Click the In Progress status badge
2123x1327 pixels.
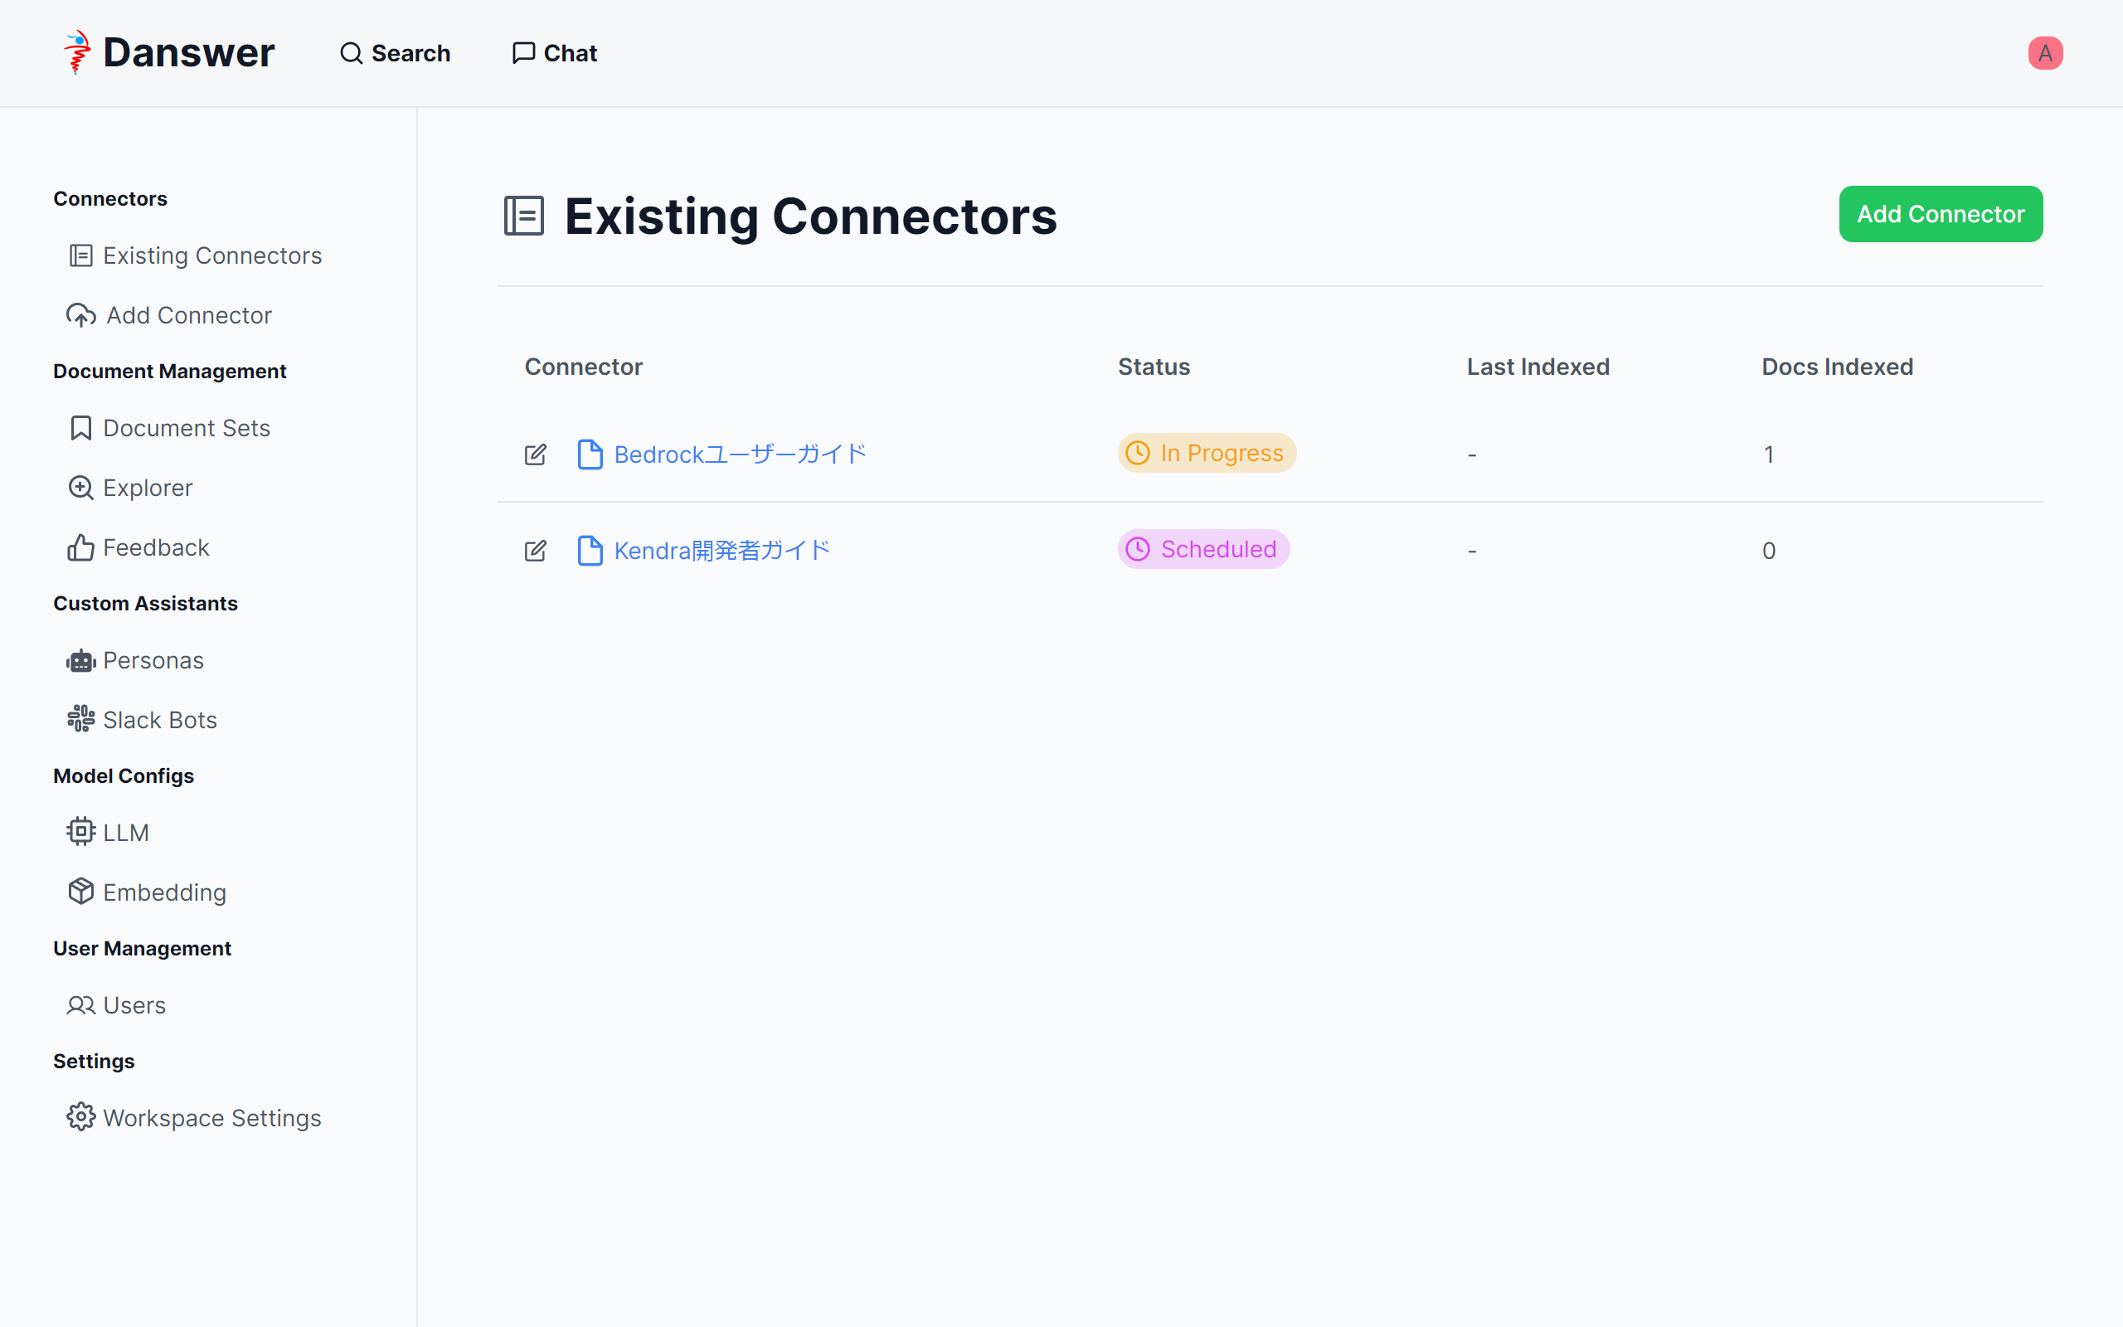point(1207,453)
